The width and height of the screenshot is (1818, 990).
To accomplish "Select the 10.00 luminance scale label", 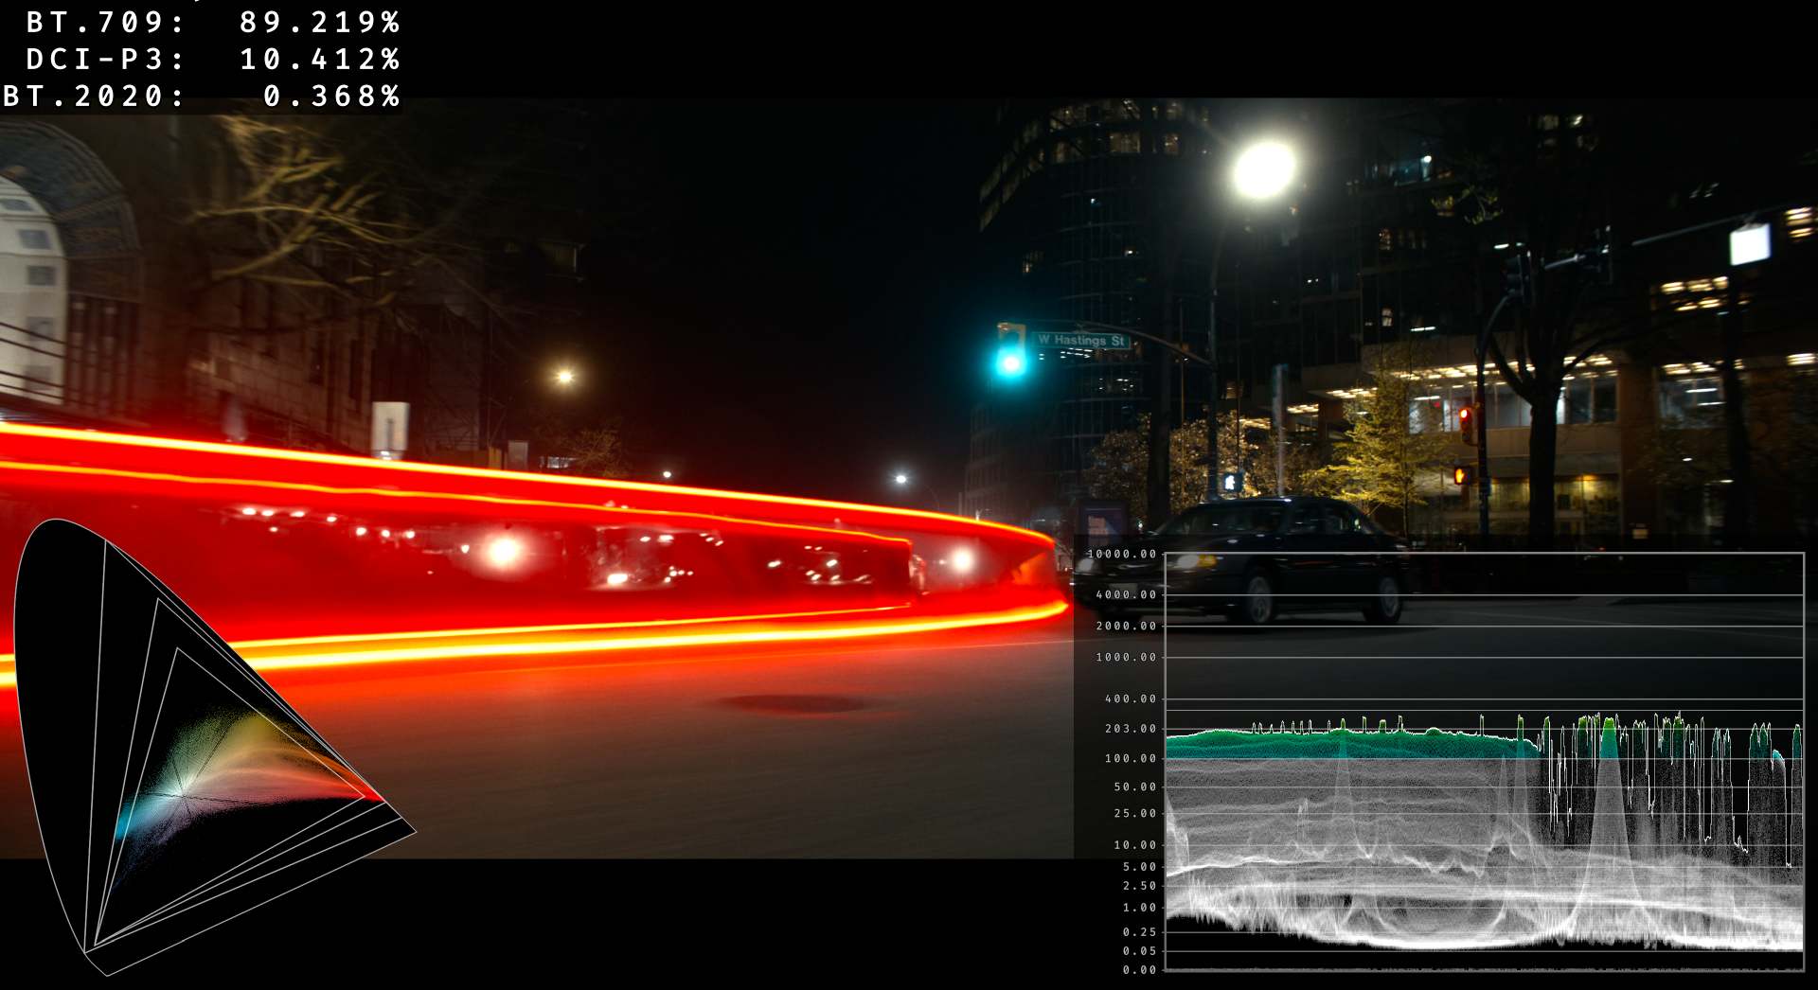I will point(1134,844).
